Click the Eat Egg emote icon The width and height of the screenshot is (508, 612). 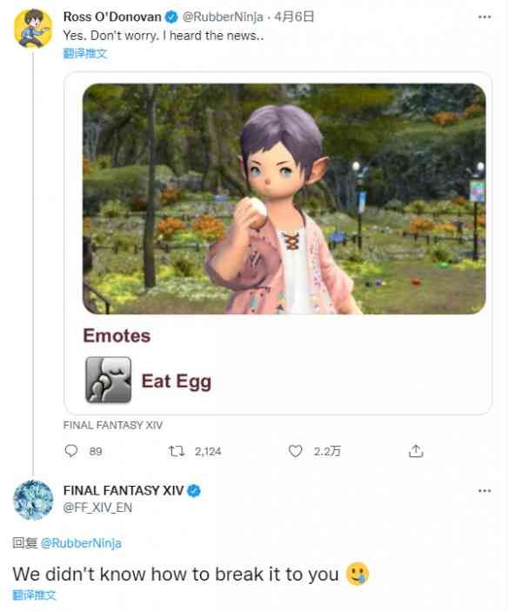click(x=108, y=380)
